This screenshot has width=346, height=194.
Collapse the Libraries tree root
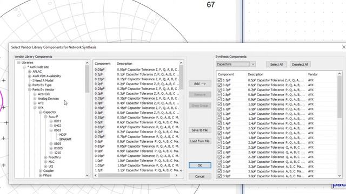pyautogui.click(x=19, y=63)
